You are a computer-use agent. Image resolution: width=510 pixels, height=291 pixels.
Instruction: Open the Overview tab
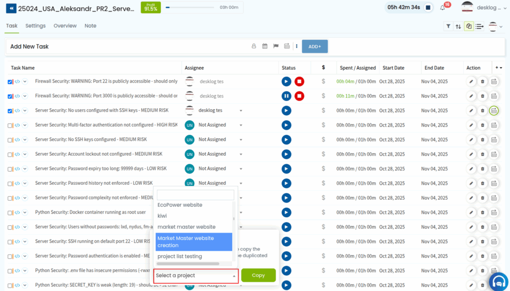tap(65, 26)
